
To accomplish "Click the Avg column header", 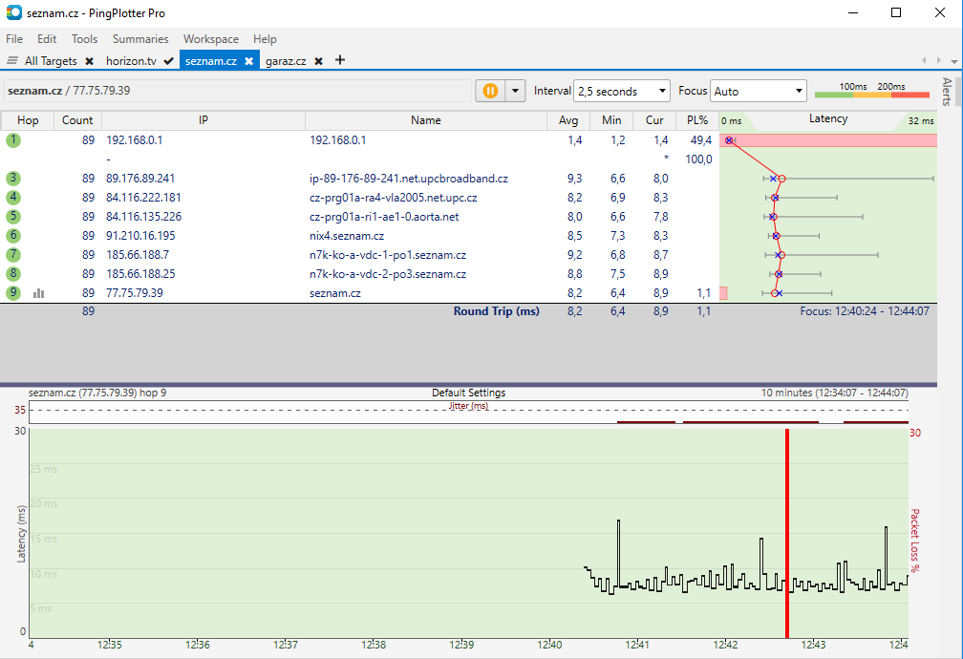I will pyautogui.click(x=568, y=120).
